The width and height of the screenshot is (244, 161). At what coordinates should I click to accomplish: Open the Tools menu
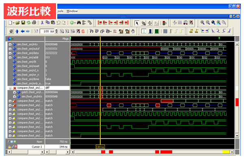[60, 11]
